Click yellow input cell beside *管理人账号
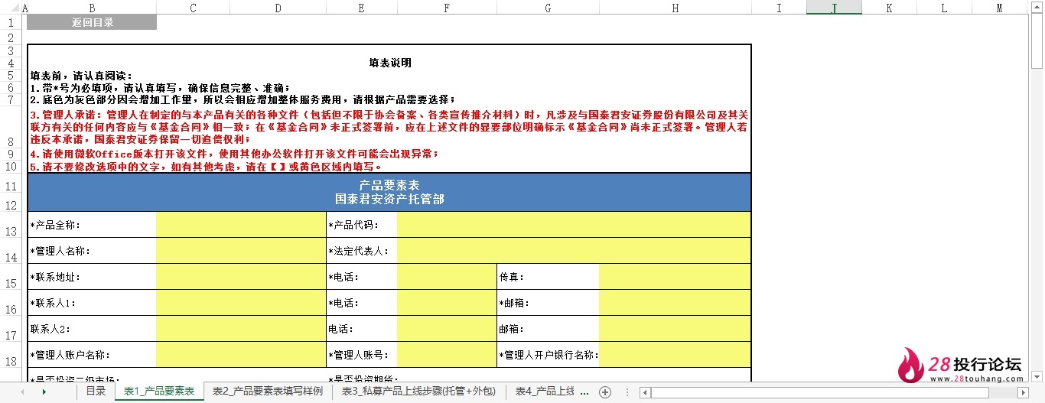 (446, 355)
